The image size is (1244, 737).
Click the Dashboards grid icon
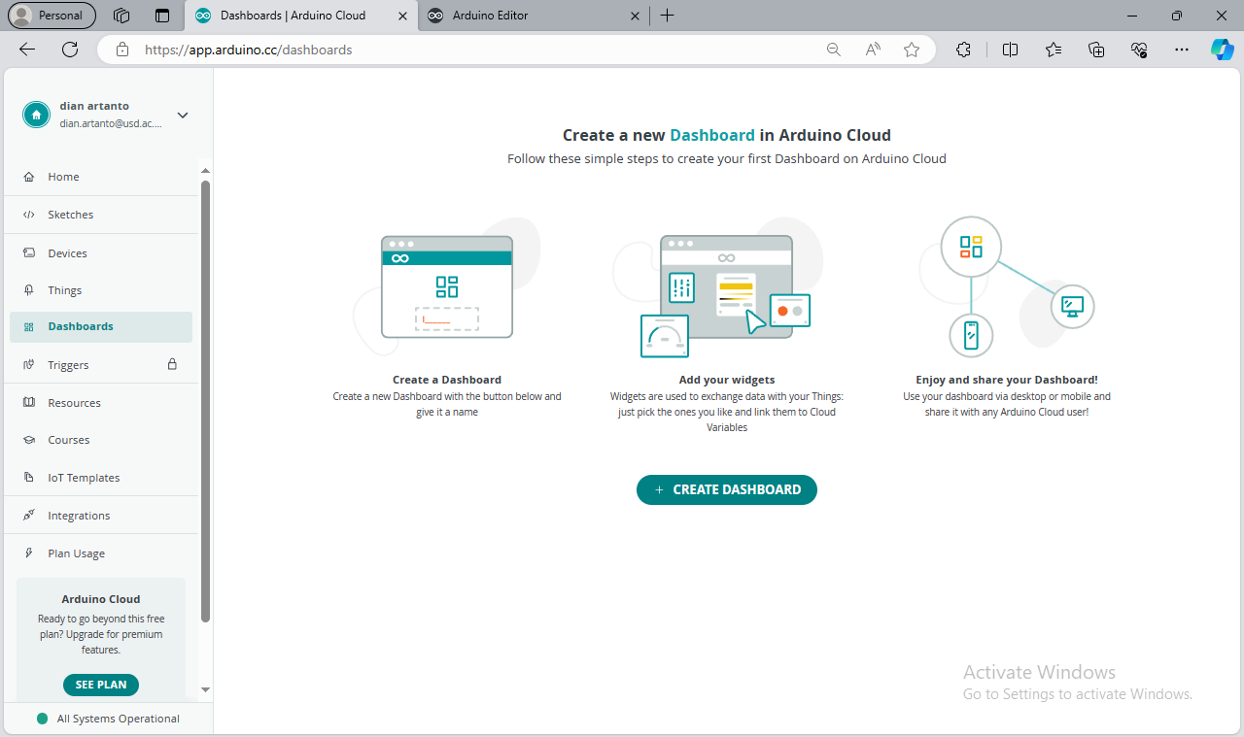point(29,327)
